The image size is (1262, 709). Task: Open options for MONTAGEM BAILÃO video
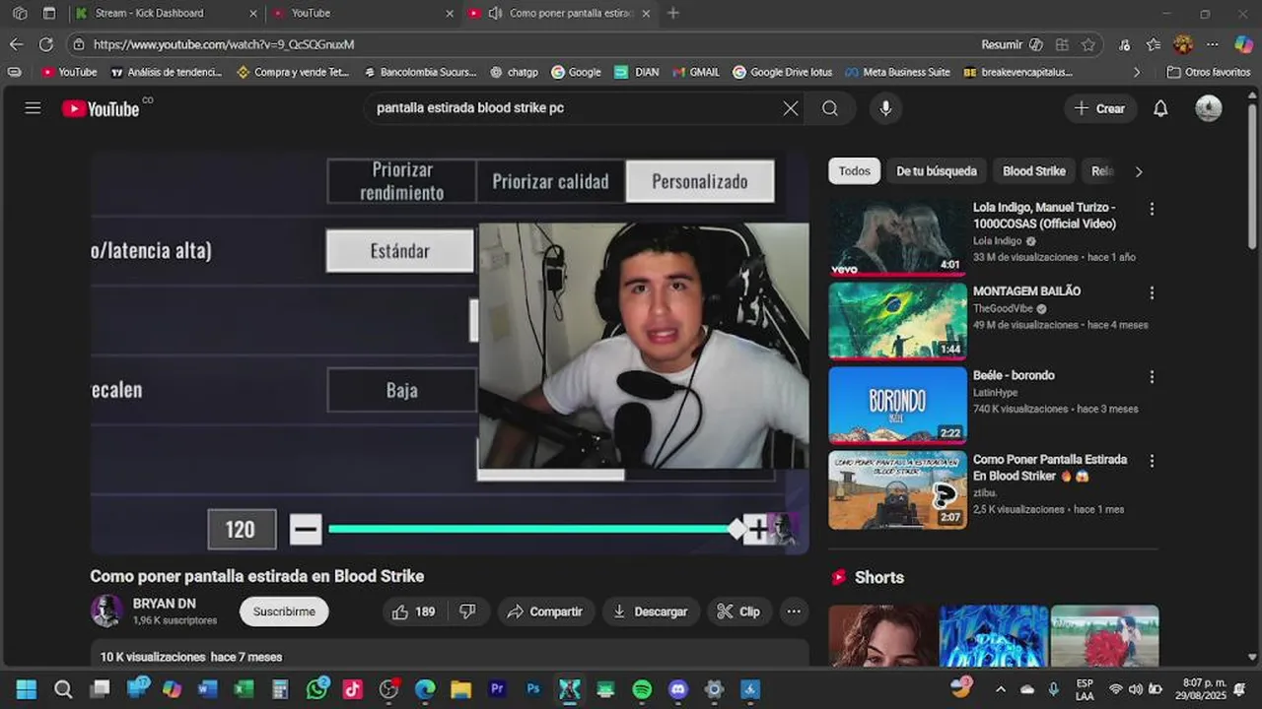(x=1152, y=292)
